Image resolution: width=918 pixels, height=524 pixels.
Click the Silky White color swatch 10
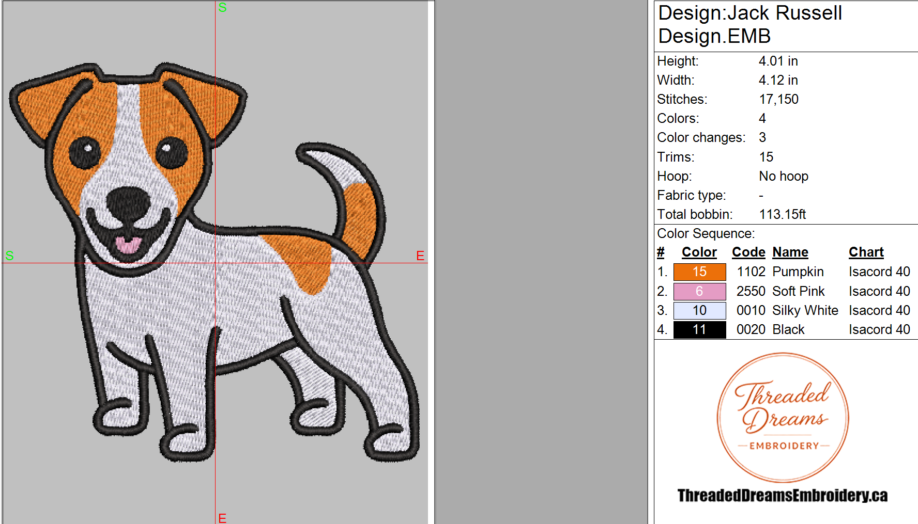[699, 310]
